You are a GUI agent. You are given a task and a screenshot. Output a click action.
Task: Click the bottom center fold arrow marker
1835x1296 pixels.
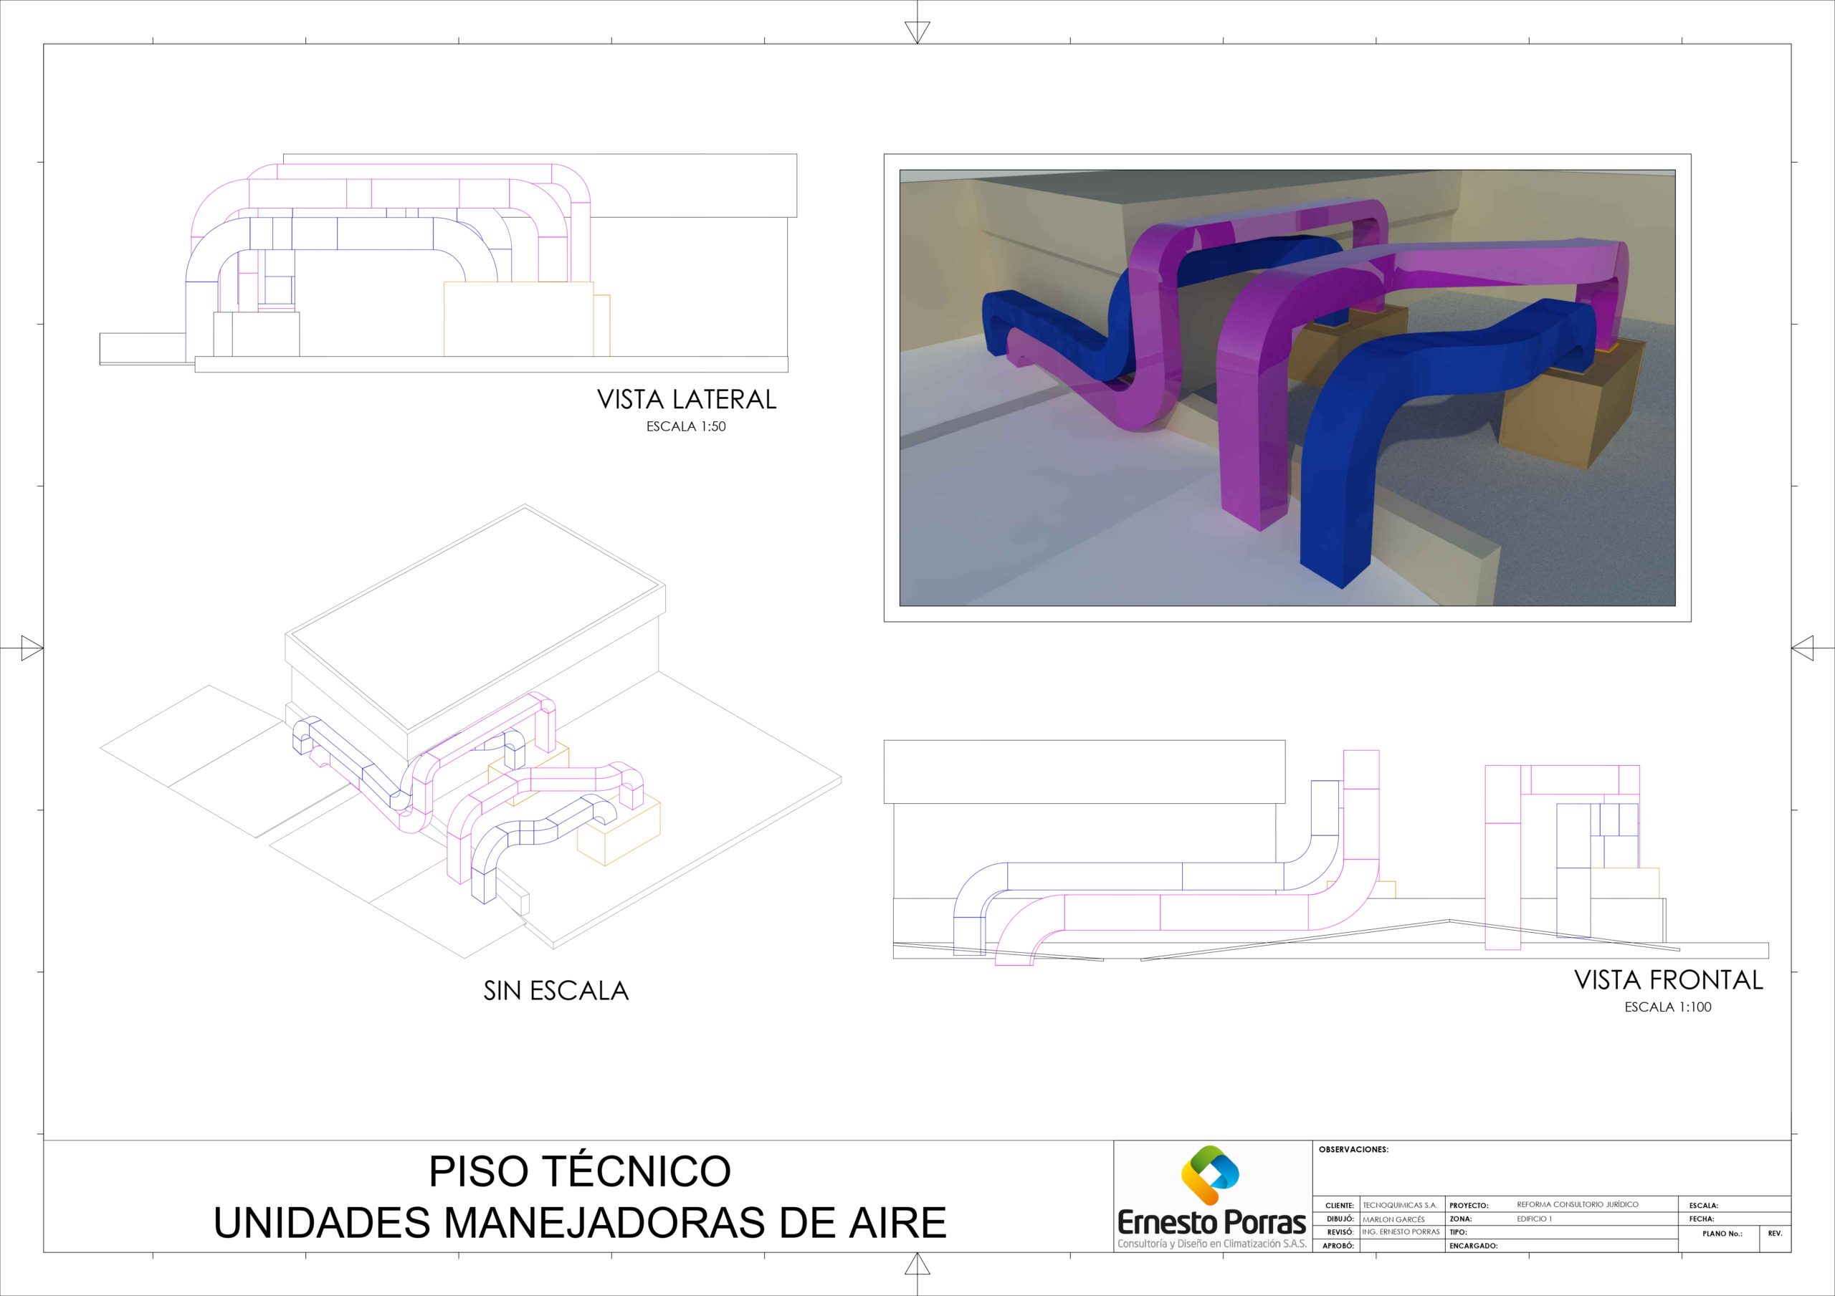[x=917, y=1264]
